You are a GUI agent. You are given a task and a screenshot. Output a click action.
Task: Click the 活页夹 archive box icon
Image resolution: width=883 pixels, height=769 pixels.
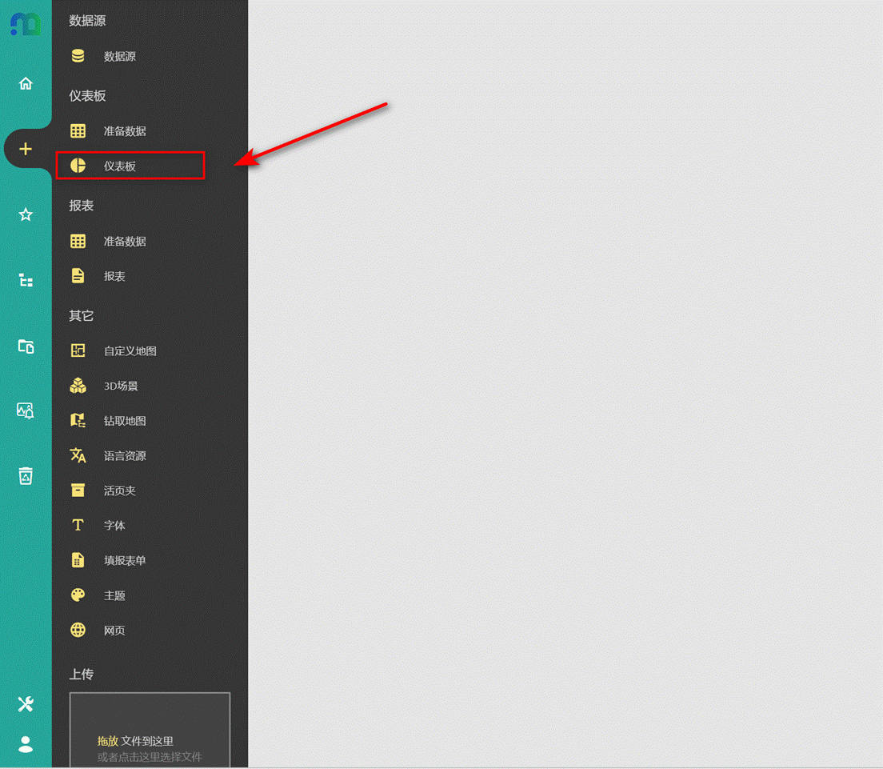tap(78, 491)
